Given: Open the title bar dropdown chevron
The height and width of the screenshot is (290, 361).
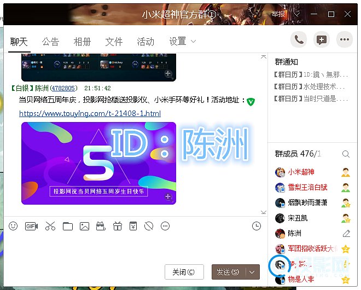Looking at the screenshot, I should tap(297, 15).
